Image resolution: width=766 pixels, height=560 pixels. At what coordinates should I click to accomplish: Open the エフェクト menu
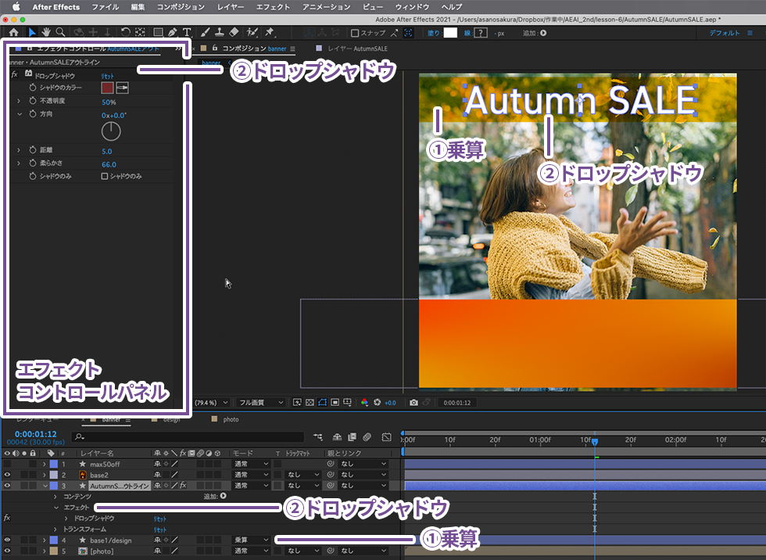pyautogui.click(x=273, y=7)
